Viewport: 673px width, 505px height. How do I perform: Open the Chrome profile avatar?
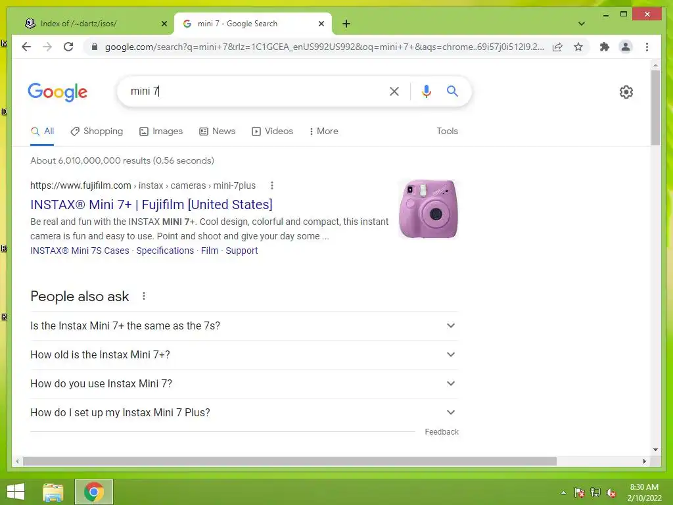click(x=626, y=47)
